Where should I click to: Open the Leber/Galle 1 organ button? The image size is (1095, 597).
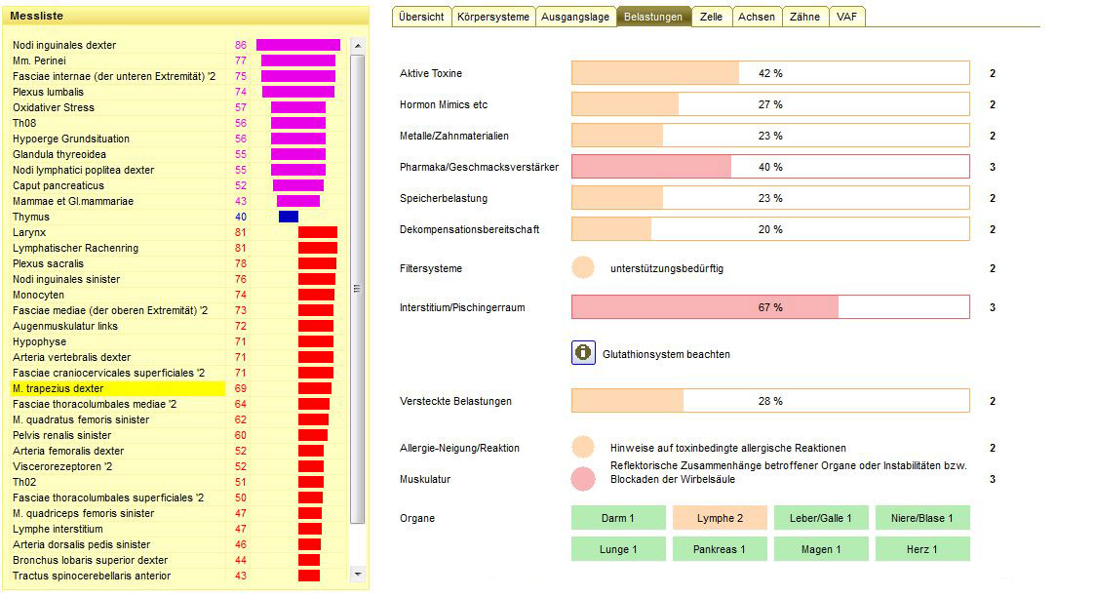click(x=821, y=518)
